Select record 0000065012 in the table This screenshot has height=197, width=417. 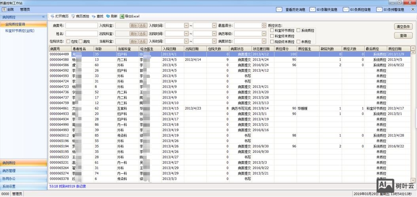pos(230,135)
